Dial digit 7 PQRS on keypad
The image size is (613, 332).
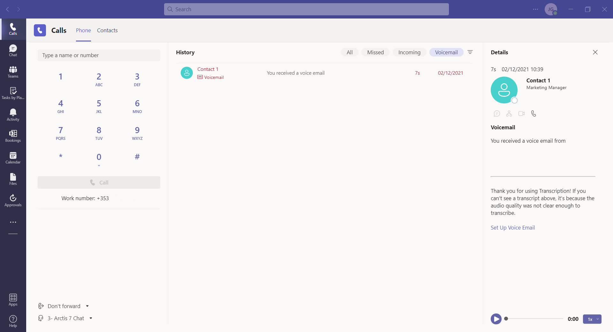pos(61,133)
